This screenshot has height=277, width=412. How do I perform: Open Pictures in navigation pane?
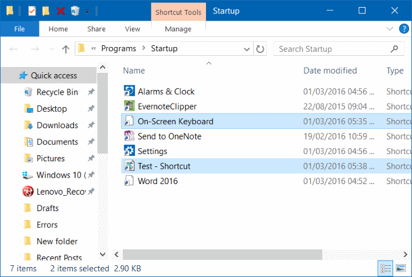(51, 158)
